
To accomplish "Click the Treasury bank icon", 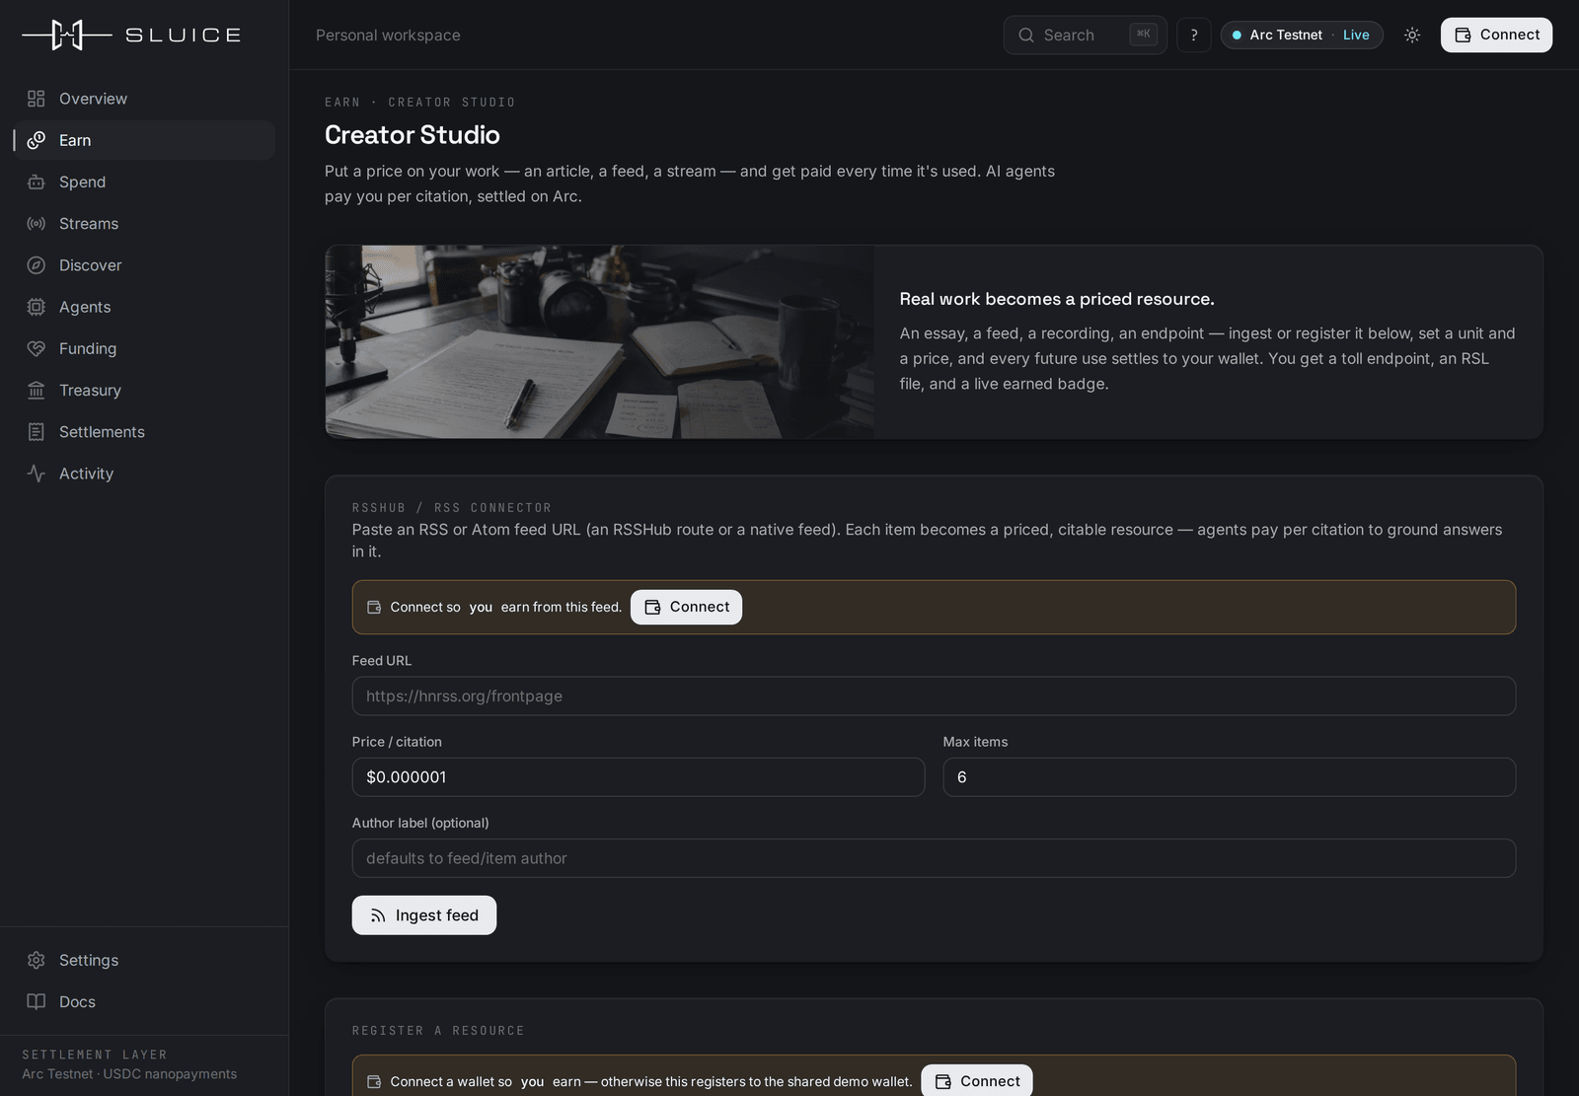I will point(37,391).
